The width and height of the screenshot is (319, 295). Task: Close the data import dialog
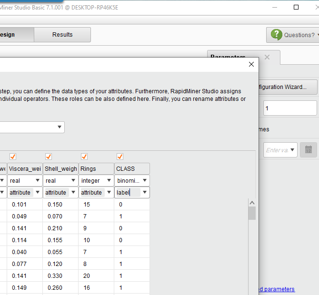click(x=251, y=64)
